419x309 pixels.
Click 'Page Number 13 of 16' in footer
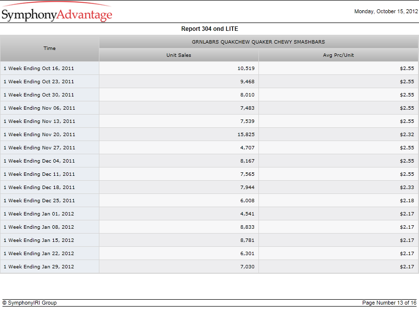[x=389, y=303]
